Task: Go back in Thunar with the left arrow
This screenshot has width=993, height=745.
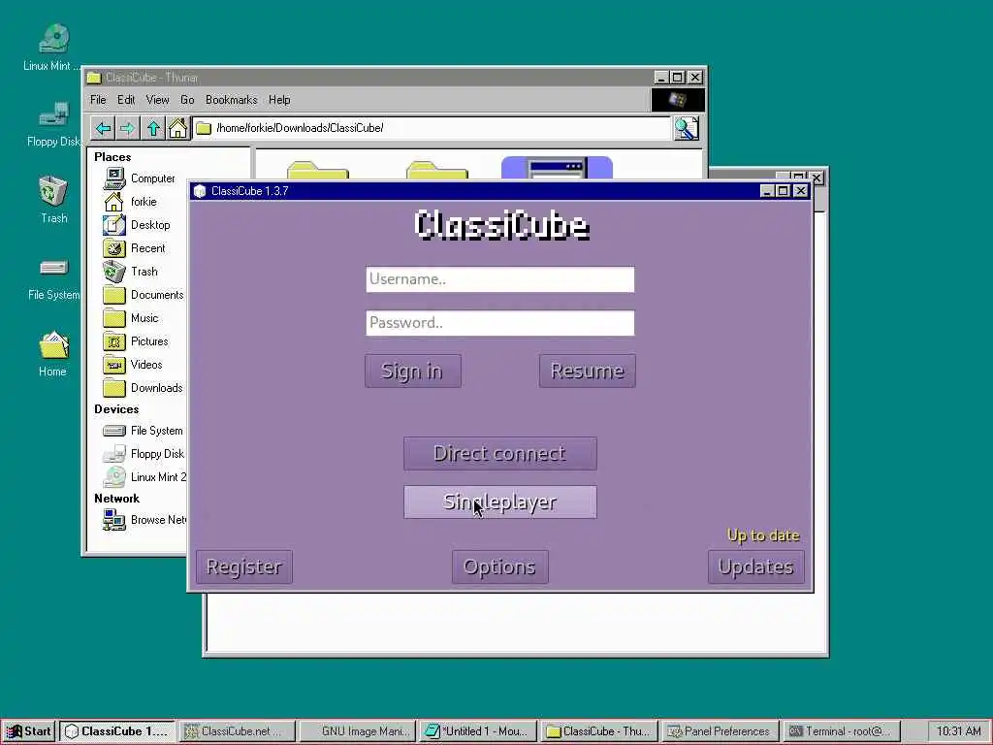Action: click(103, 129)
